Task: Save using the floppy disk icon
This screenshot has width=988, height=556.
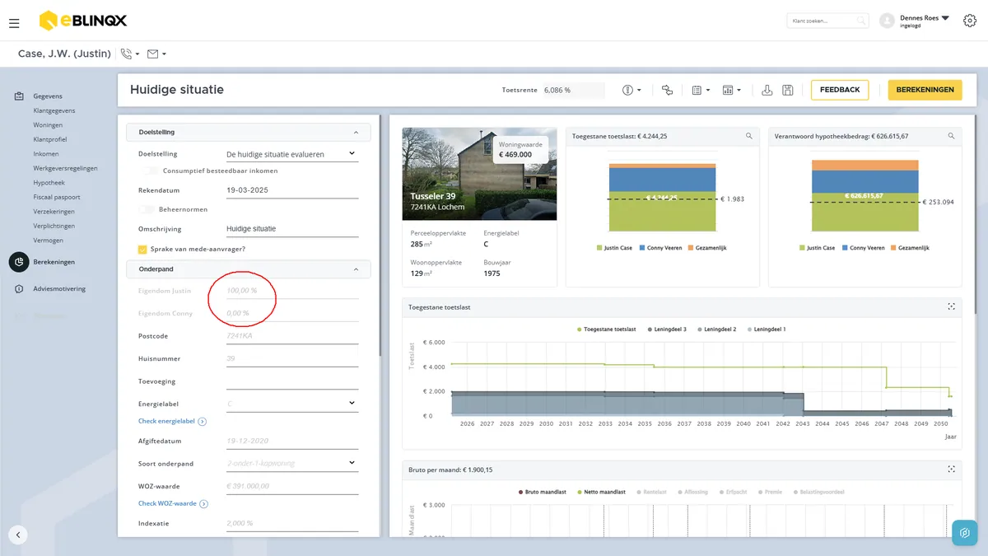Action: [x=788, y=90]
